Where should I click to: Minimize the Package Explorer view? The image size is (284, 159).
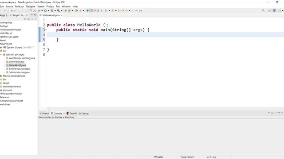[32, 15]
